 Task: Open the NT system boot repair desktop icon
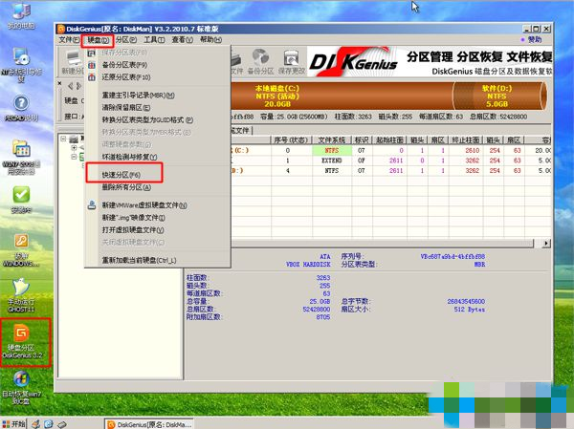(x=21, y=65)
